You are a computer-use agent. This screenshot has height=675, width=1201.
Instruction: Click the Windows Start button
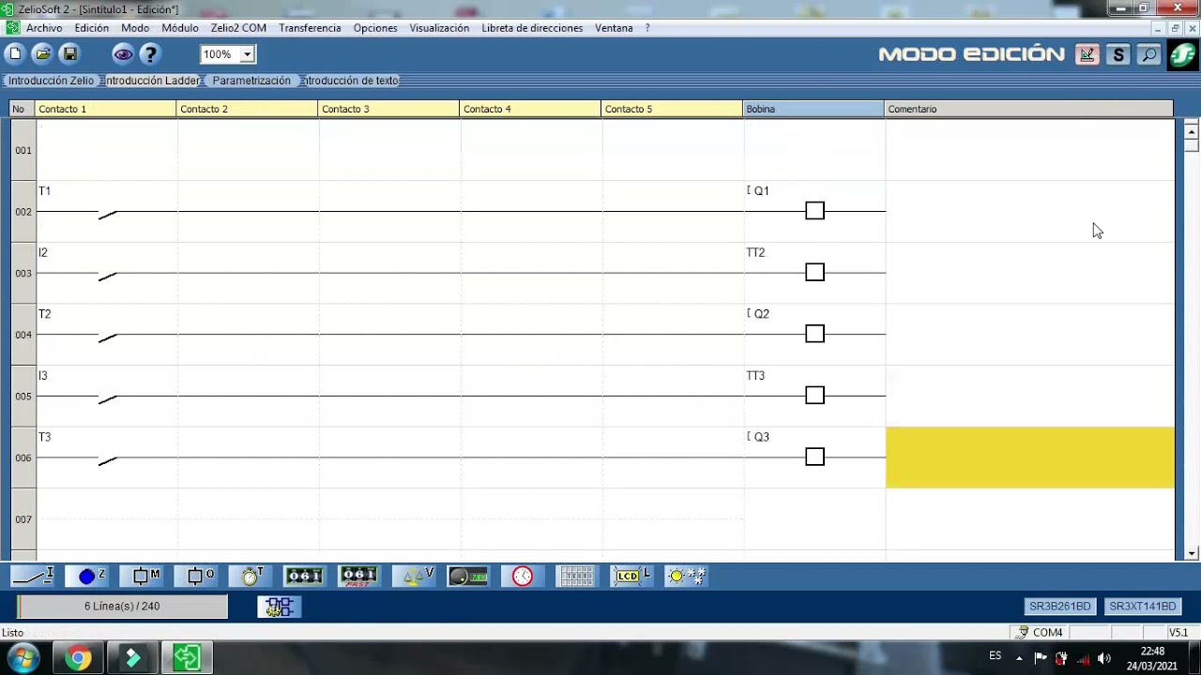[x=23, y=658]
